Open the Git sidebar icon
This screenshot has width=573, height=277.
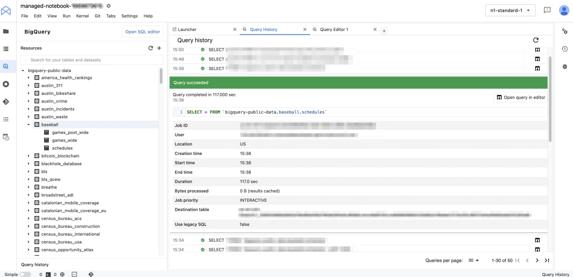[x=6, y=102]
